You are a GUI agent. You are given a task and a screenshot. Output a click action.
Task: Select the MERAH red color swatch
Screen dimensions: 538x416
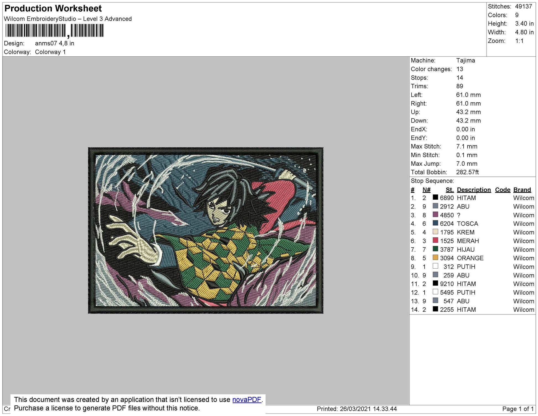pos(435,240)
